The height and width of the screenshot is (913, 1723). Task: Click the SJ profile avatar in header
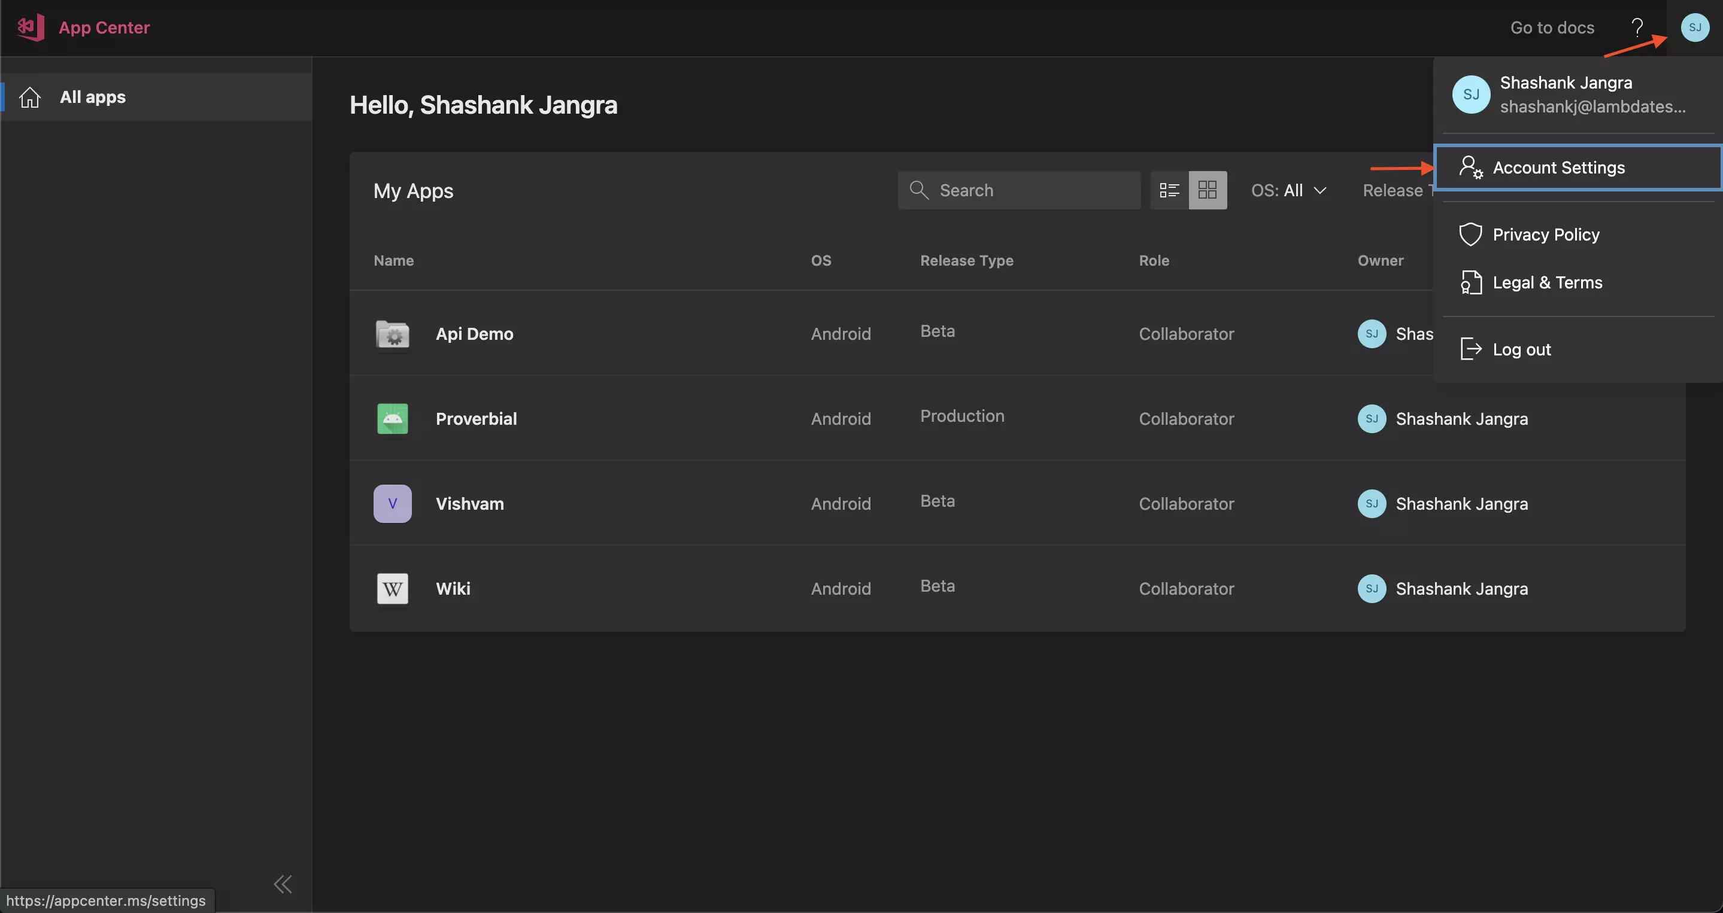click(1694, 28)
